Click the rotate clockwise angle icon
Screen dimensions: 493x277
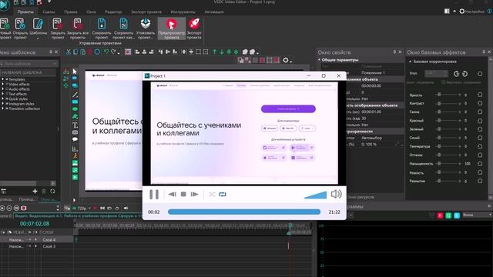point(456,74)
